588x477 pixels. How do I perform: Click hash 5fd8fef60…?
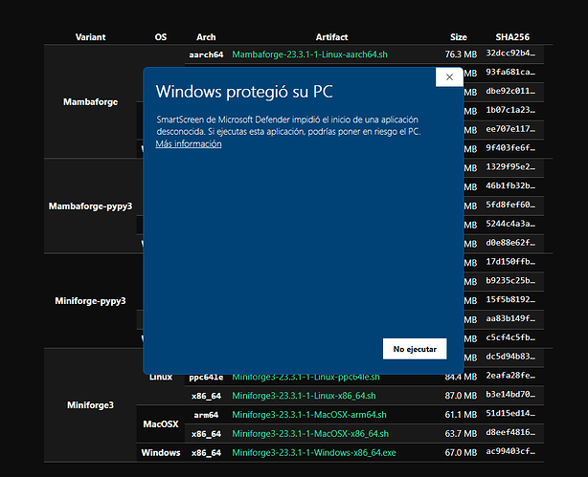510,205
